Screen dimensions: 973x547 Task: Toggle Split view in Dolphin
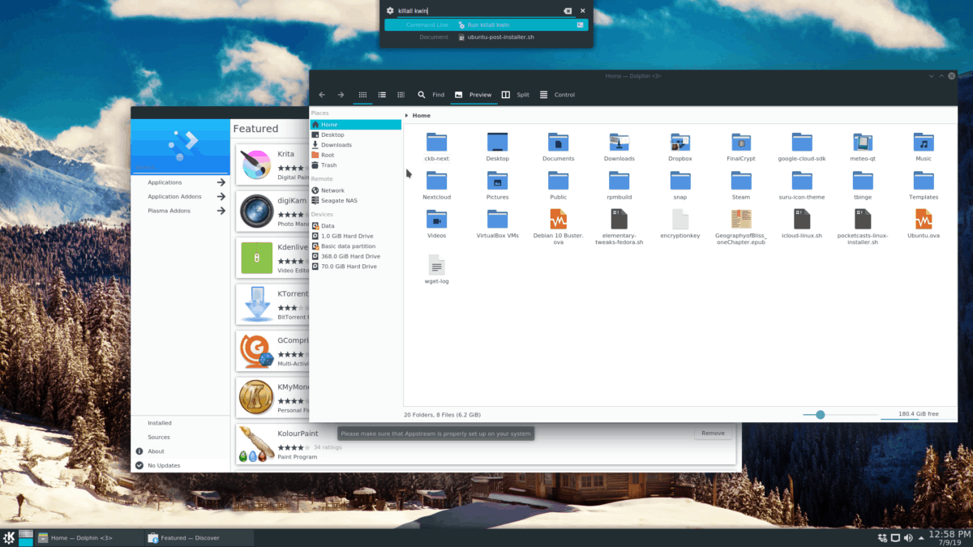point(516,95)
